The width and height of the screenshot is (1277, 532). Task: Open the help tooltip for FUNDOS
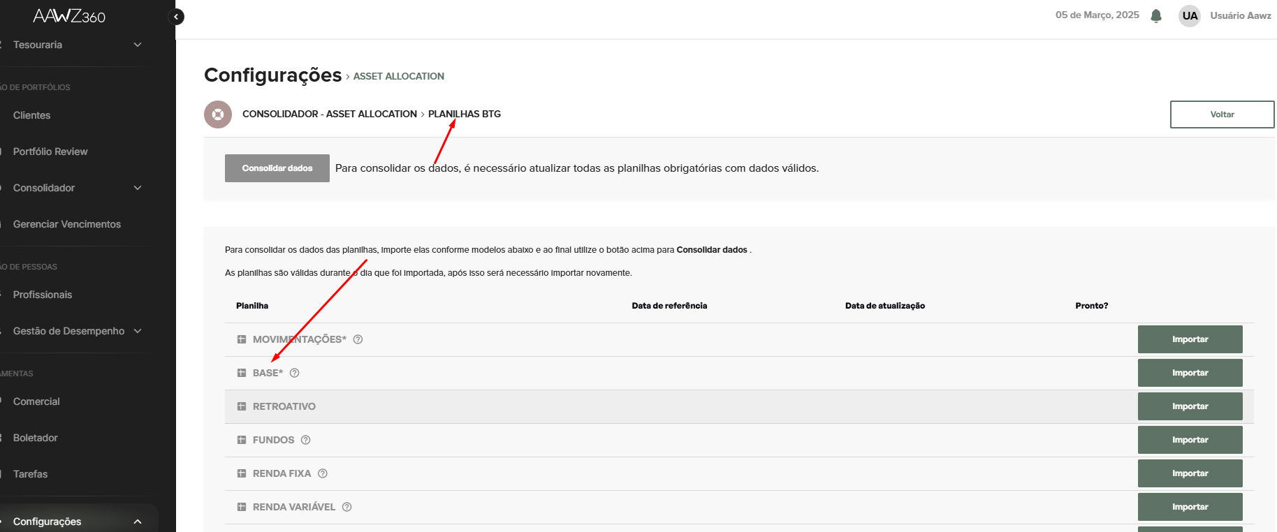pos(306,440)
